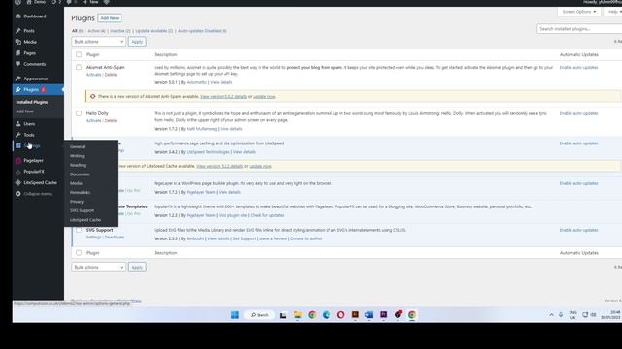
Task: Click update now in the Akismet notice
Action: click(263, 97)
